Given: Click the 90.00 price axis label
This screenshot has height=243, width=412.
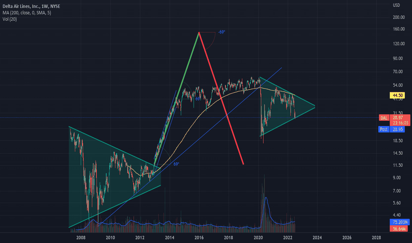Looking at the screenshot, I should [x=398, y=58].
